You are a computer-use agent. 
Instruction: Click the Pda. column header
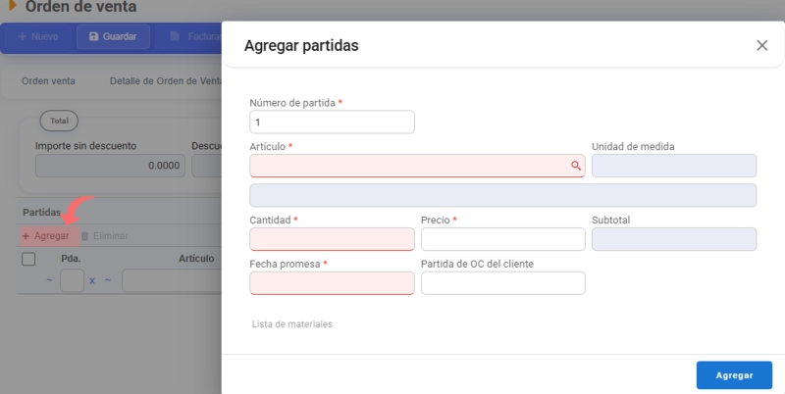click(71, 259)
